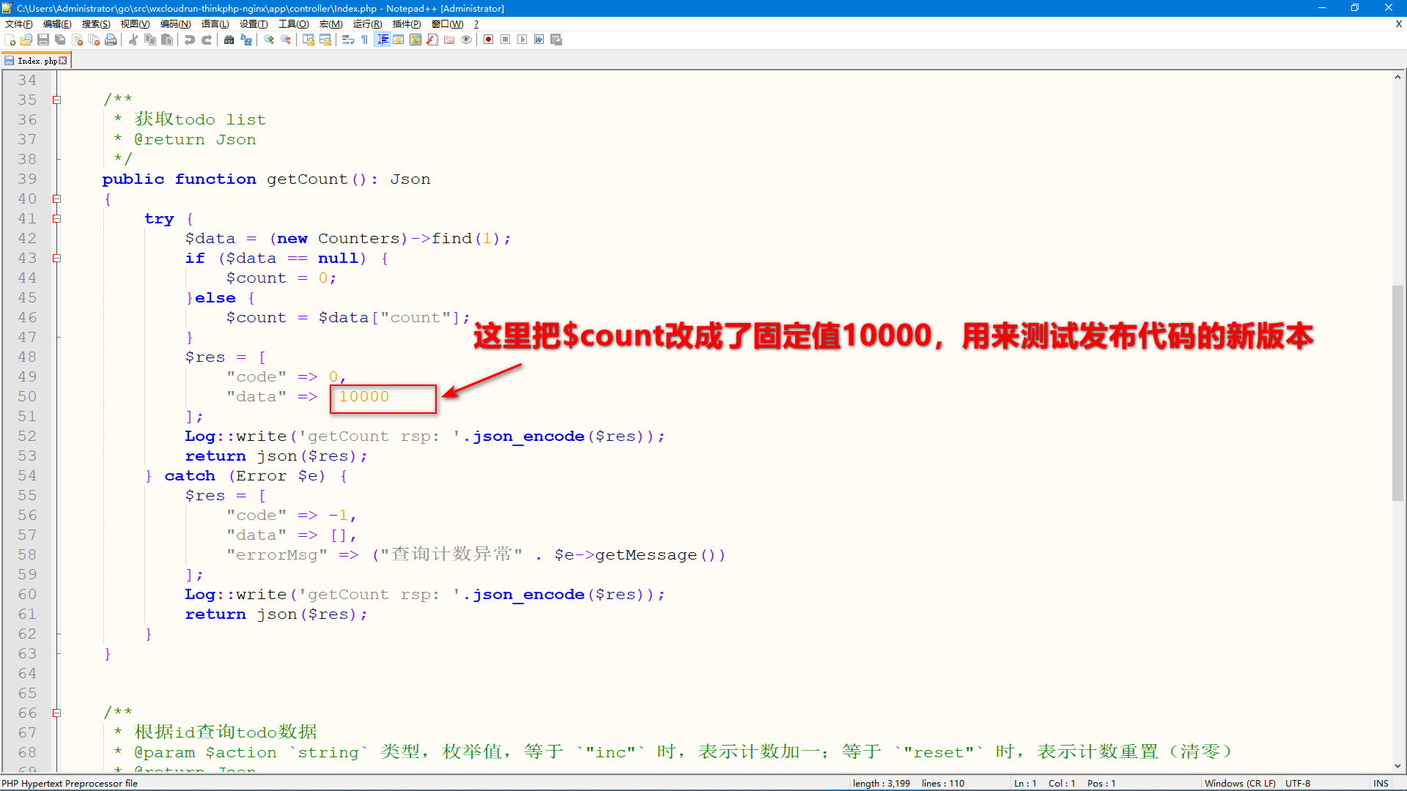Create a new file
The height and width of the screenshot is (791, 1407).
(x=10, y=40)
